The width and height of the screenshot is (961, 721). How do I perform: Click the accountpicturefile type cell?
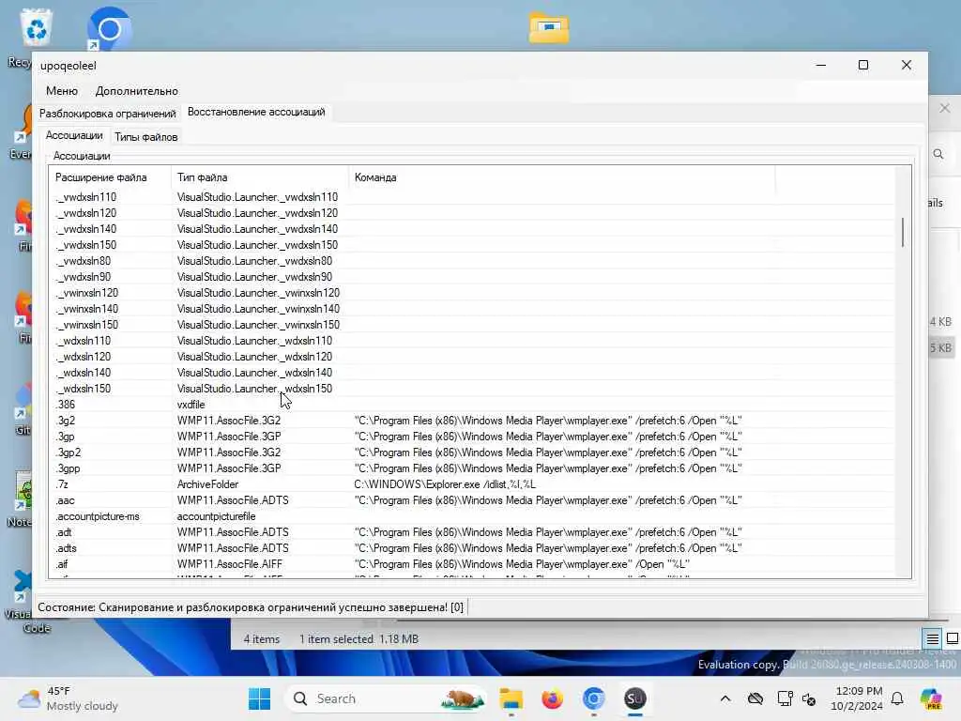217,515
